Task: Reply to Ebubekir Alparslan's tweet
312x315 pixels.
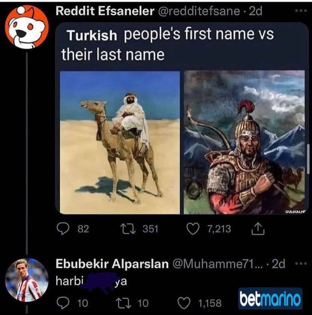Action: pyautogui.click(x=63, y=303)
